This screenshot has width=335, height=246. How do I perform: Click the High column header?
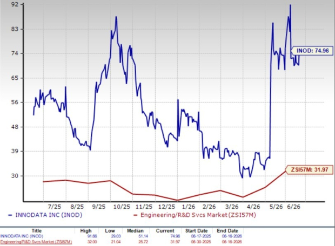click(x=86, y=231)
